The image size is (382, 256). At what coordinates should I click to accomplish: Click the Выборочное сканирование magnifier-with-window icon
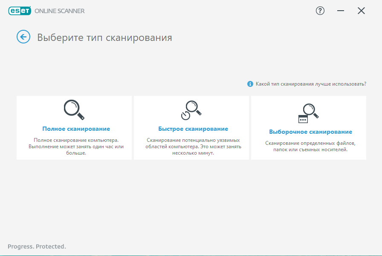pos(308,112)
